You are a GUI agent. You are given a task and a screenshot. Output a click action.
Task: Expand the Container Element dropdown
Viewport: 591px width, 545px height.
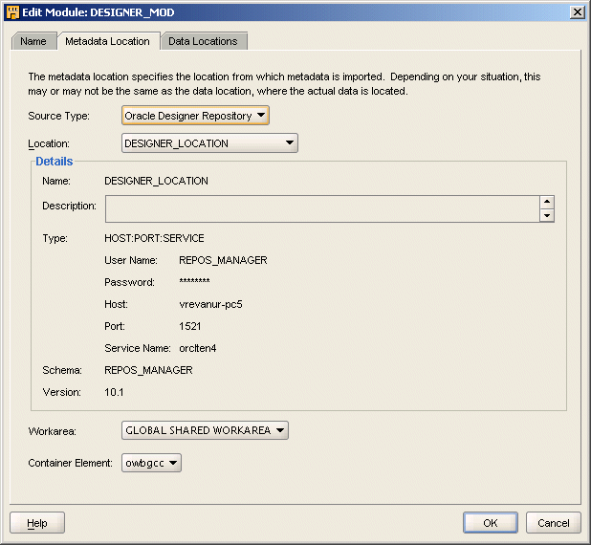click(151, 463)
